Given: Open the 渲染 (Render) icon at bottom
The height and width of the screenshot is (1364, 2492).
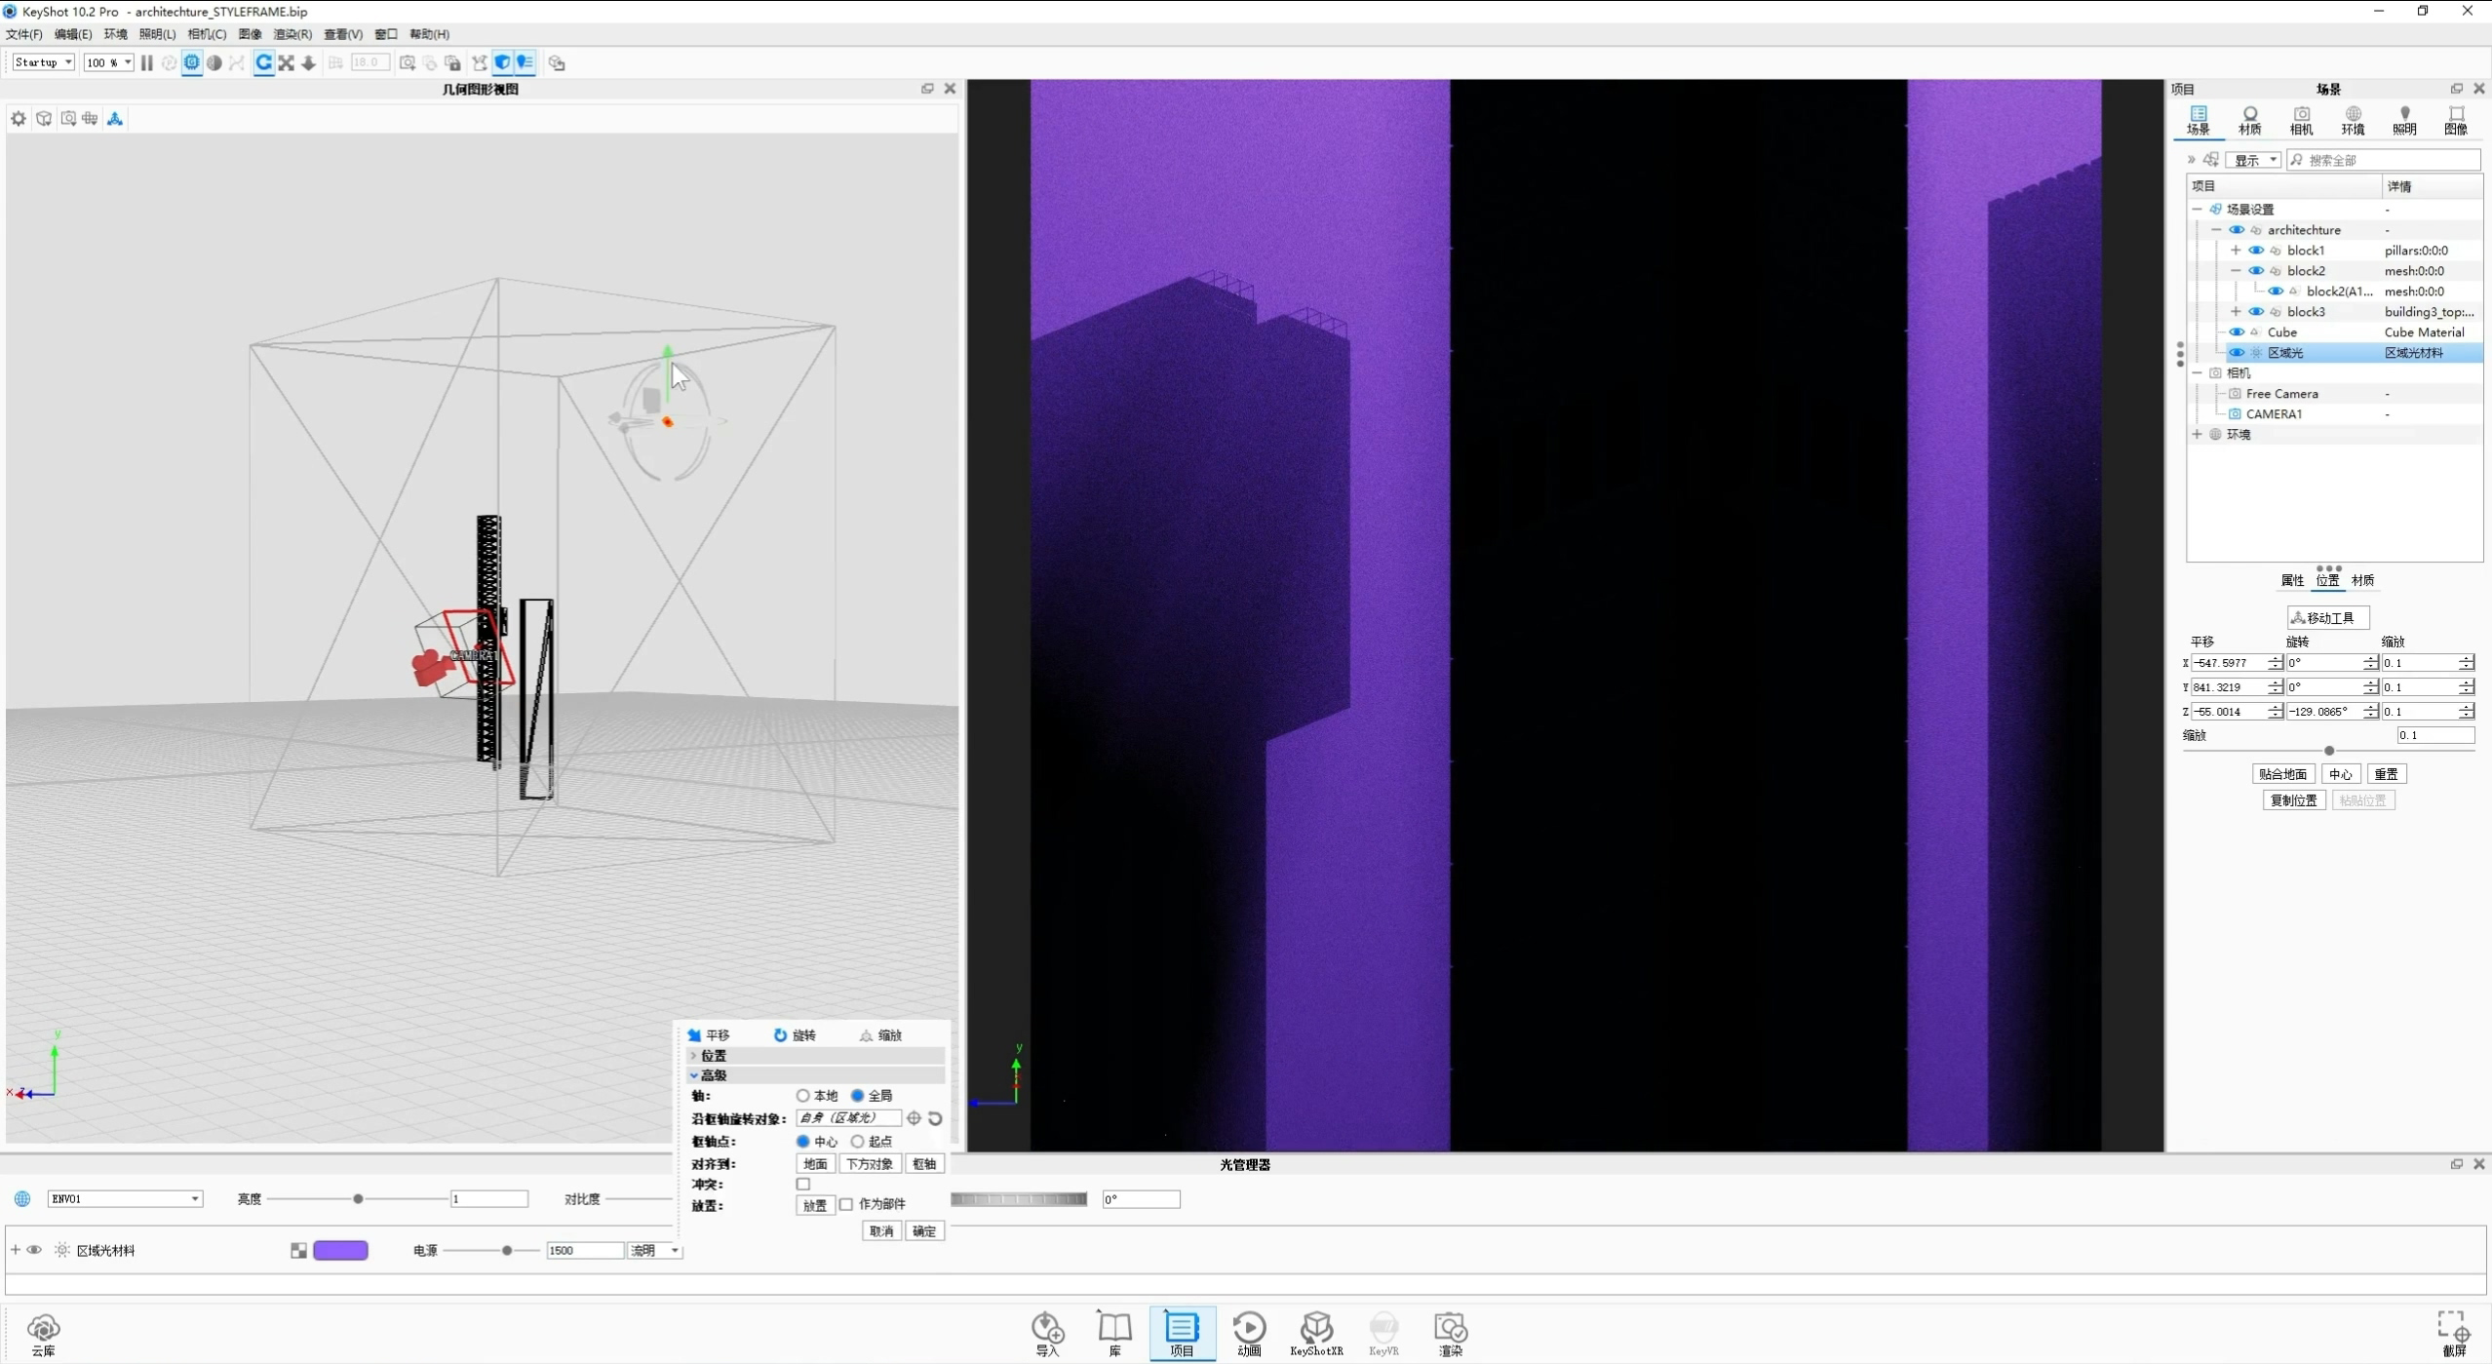Looking at the screenshot, I should click(x=1450, y=1331).
